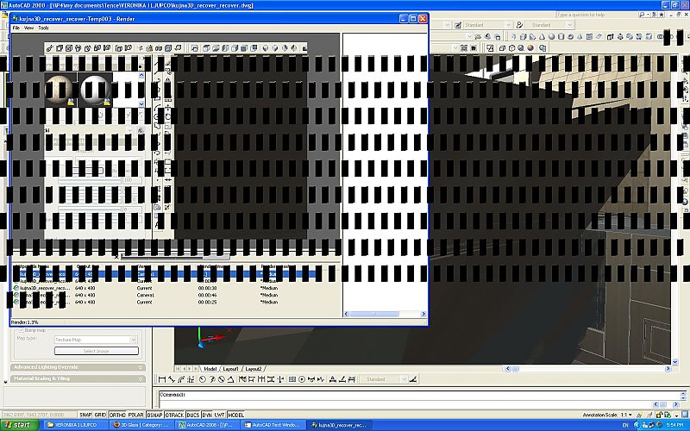
Task: Click the Radius dimension icon
Action: pos(203,379)
